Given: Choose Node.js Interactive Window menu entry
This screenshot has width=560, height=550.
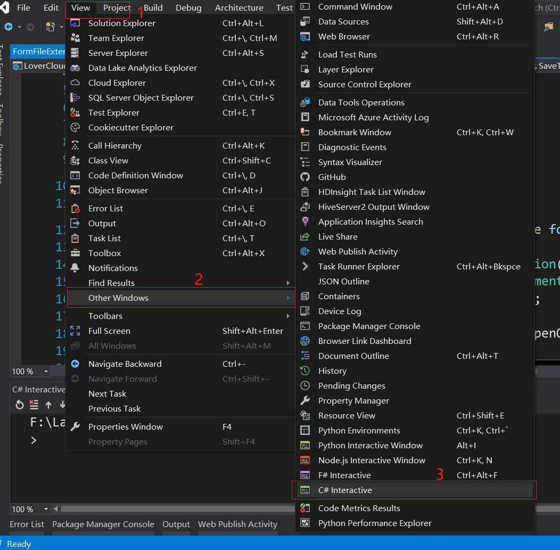Looking at the screenshot, I should 415,461.
